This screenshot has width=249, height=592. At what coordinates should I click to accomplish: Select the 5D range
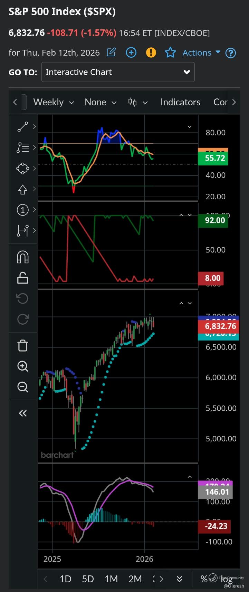[88, 579]
